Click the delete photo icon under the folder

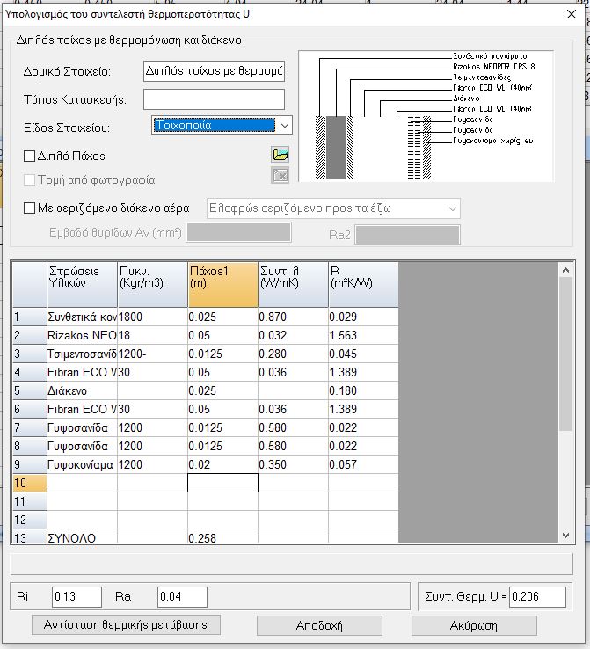pos(280,176)
